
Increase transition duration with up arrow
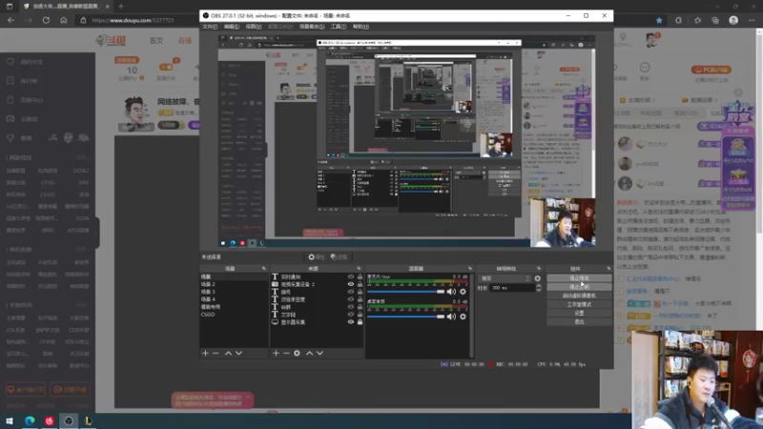[x=538, y=286]
